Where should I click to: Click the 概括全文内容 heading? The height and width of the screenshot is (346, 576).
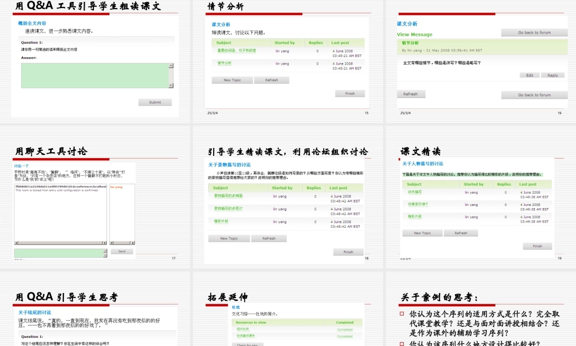point(32,23)
